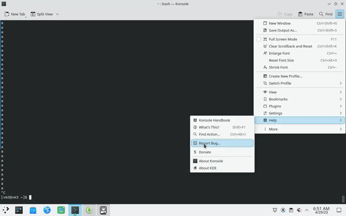This screenshot has height=216, width=346.
Task: Click the Show Desktop button
Action: click(x=339, y=210)
